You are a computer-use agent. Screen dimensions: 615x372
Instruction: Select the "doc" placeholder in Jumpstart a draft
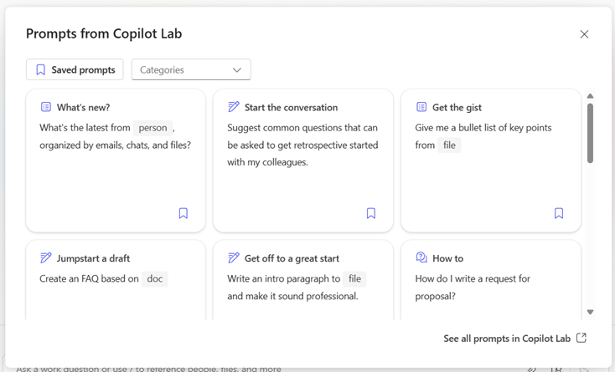[x=155, y=279]
